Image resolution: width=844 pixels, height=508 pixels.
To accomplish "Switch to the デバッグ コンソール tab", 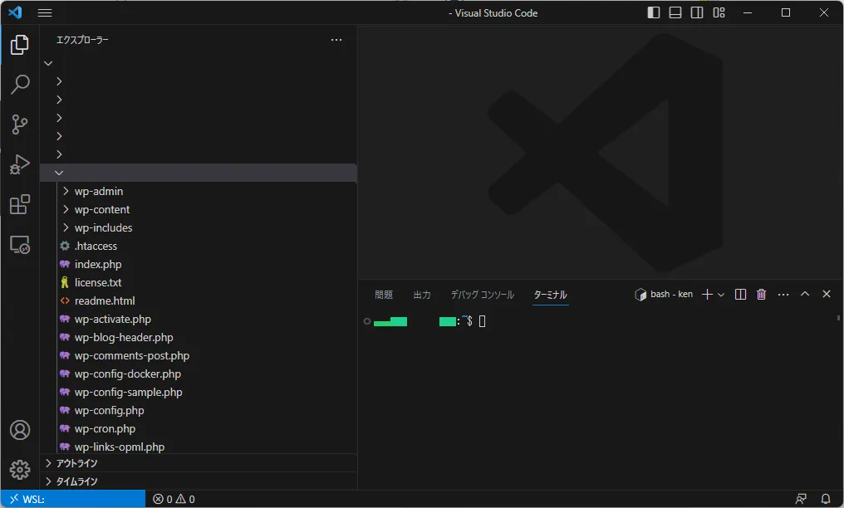I will (482, 295).
